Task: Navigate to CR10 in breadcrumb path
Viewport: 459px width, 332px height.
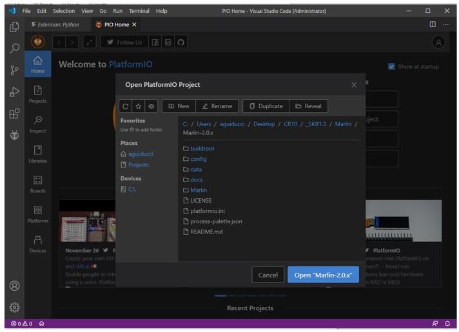Action: tap(290, 124)
